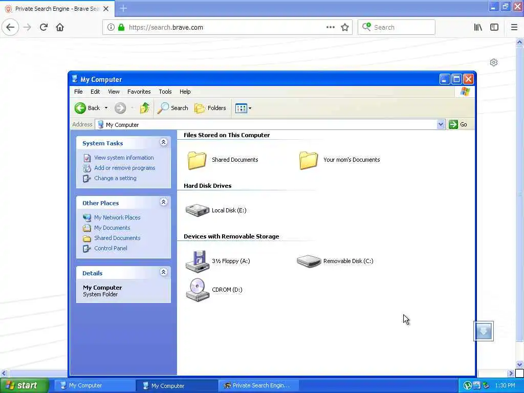Go forward in the browser
Screen dimensions: 524x393
point(28,27)
